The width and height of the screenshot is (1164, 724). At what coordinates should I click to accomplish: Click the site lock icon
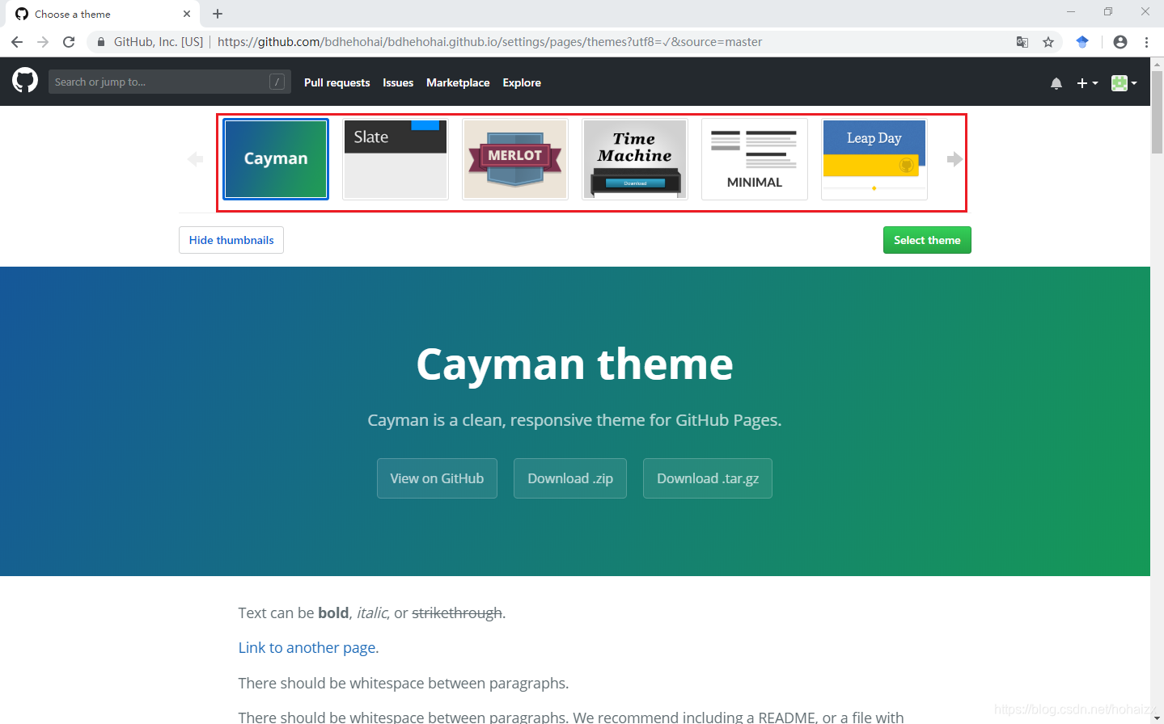[x=101, y=42]
